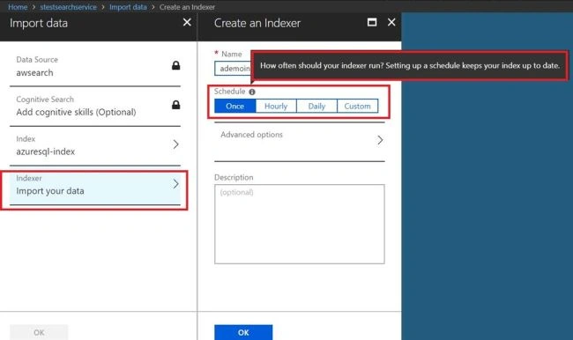Expand chevron on the Indexer row
Screen dimensions: 573x340
tap(175, 184)
